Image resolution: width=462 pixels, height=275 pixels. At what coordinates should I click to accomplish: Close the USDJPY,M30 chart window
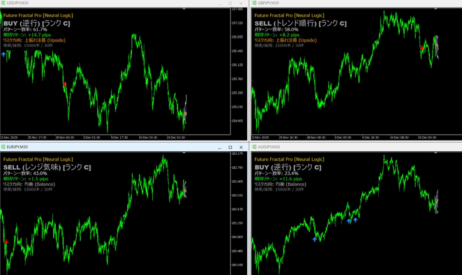[241, 3]
